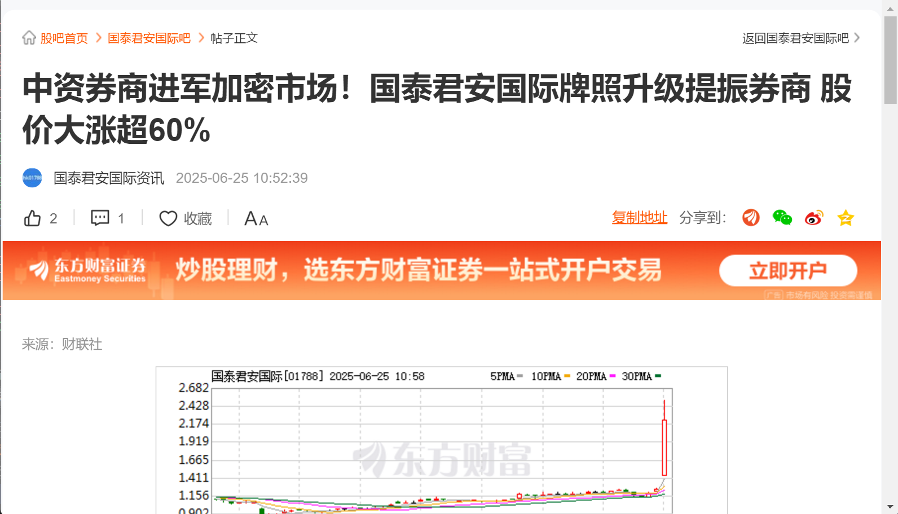Click 帖子正文 breadcrumb text
This screenshot has height=514, width=898.
(x=234, y=38)
